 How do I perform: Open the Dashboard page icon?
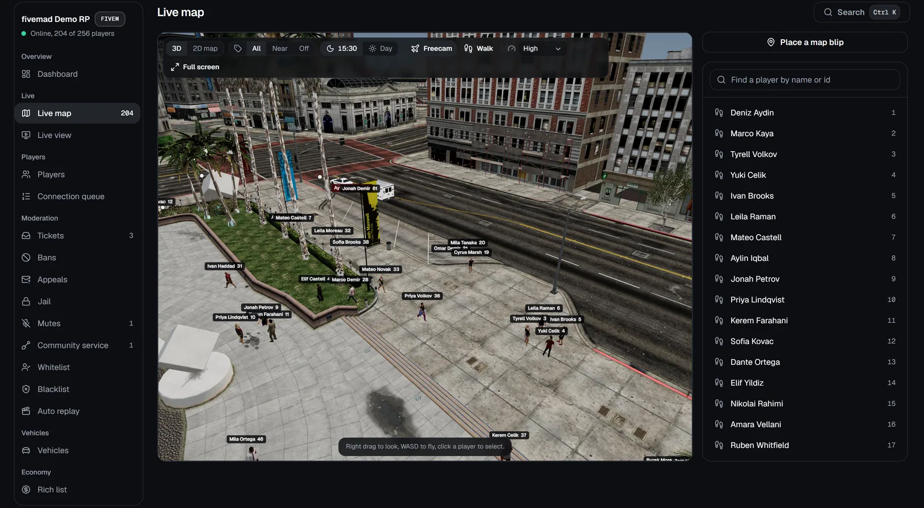(26, 74)
